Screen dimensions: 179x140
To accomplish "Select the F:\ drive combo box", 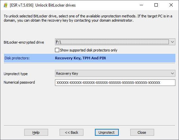I will pos(115,42).
